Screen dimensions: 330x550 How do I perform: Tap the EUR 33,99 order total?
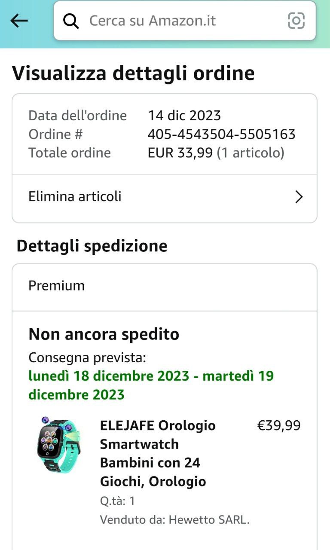pyautogui.click(x=180, y=153)
